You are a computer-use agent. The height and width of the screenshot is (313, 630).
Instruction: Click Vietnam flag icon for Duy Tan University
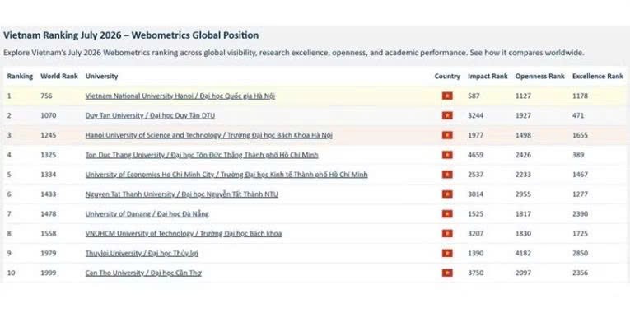(447, 115)
